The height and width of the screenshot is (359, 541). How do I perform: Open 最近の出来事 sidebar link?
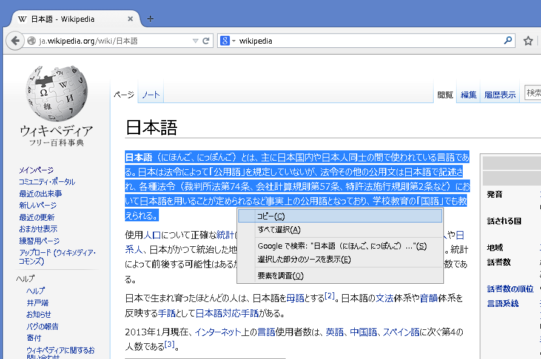point(41,193)
